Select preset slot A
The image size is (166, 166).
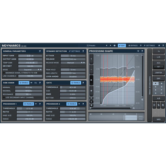point(156,83)
